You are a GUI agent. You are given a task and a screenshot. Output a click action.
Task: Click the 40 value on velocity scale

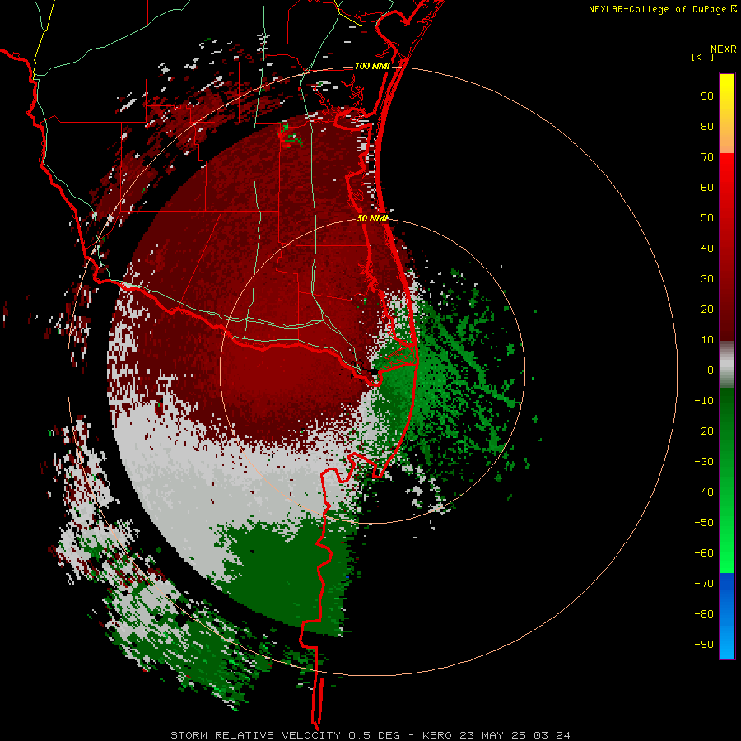(707, 249)
